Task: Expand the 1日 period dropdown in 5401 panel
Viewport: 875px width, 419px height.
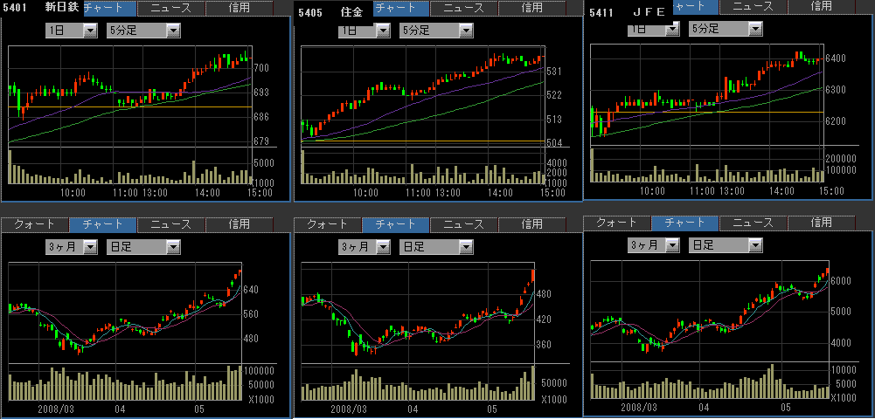Action: click(x=90, y=31)
